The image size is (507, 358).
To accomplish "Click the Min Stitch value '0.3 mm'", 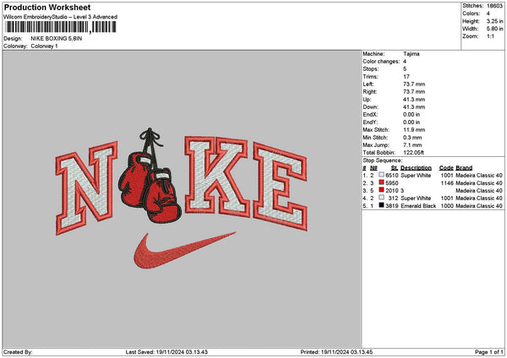I will 412,138.
